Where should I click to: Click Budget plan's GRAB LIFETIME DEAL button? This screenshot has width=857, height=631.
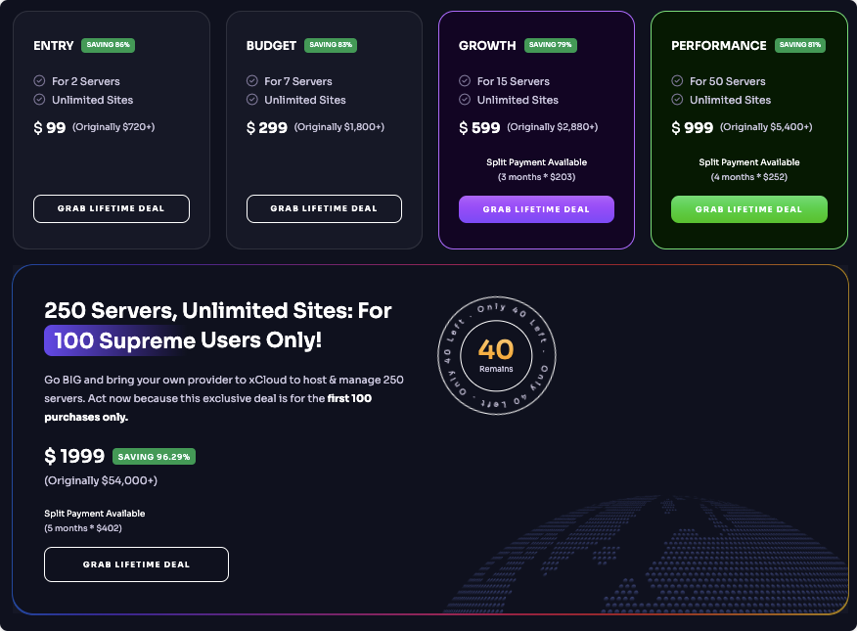point(324,208)
